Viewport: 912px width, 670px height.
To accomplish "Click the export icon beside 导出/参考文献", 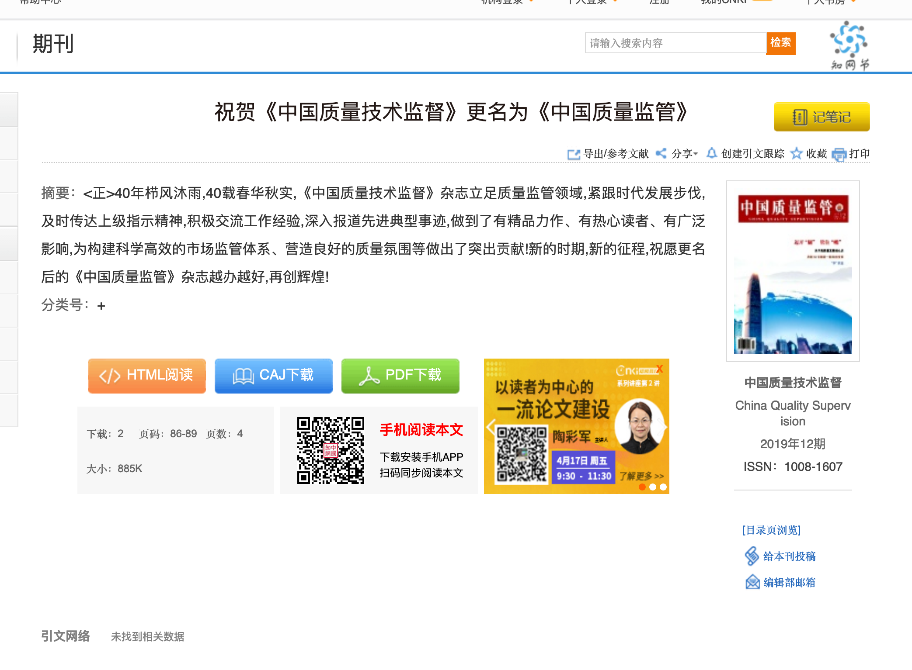I will point(573,154).
